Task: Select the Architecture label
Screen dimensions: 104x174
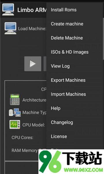Action: pyautogui.click(x=34, y=100)
